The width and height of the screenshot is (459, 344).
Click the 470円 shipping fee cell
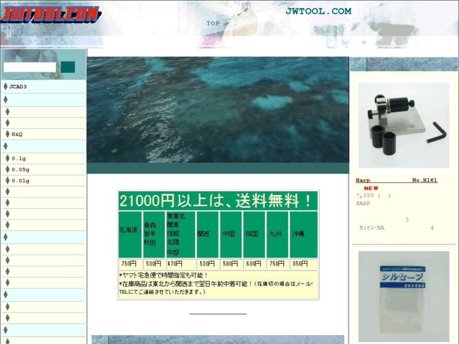tap(181, 264)
